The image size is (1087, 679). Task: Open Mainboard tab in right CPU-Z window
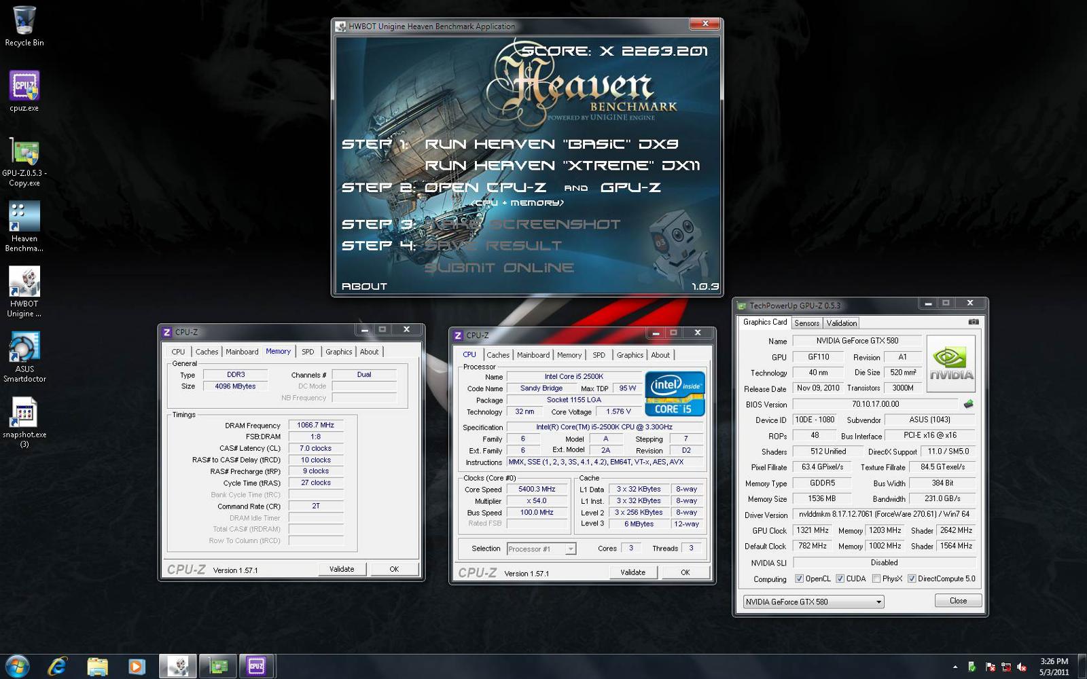(533, 355)
